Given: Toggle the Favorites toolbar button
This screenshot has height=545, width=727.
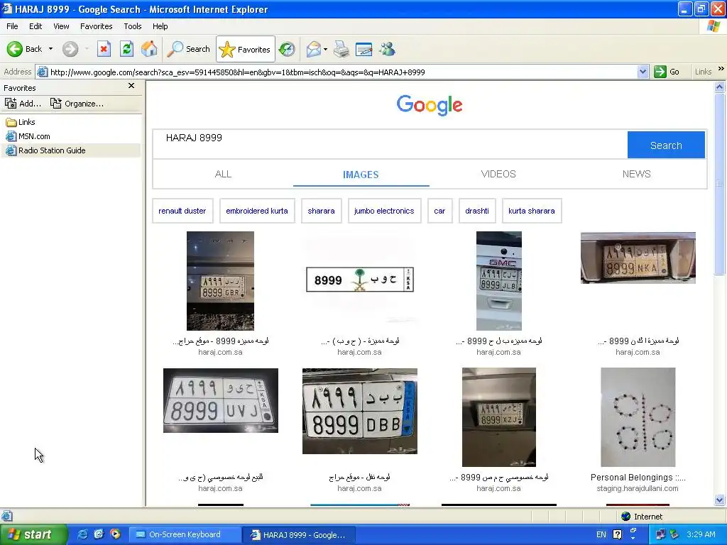Looking at the screenshot, I should click(x=245, y=49).
